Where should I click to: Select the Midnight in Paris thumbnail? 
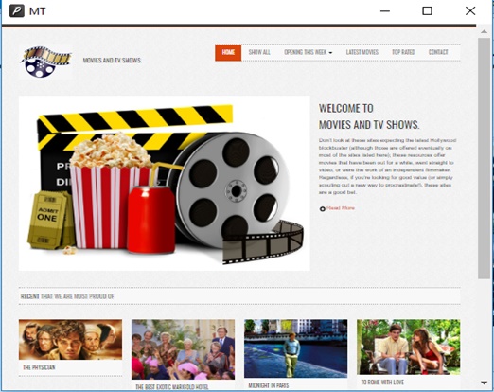coord(295,348)
